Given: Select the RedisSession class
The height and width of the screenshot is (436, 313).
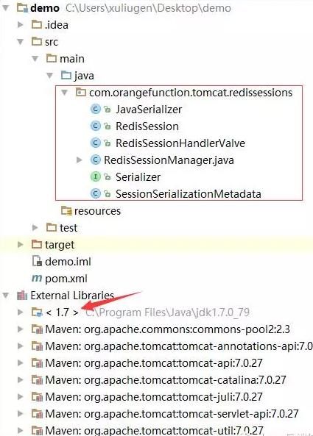Looking at the screenshot, I should coord(147,126).
